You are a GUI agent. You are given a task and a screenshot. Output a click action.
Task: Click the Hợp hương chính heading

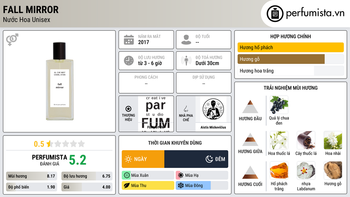coord(291,36)
